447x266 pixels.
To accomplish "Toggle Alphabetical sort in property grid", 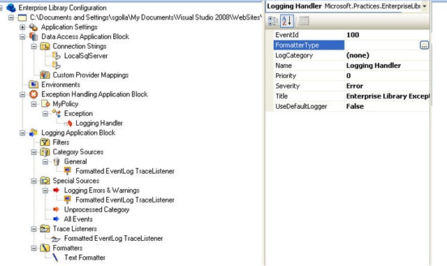I will pyautogui.click(x=287, y=21).
